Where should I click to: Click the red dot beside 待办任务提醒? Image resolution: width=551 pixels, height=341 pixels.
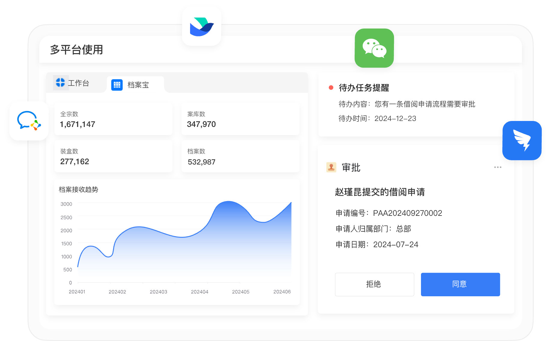pos(331,88)
